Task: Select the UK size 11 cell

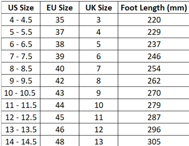Action: (99, 117)
